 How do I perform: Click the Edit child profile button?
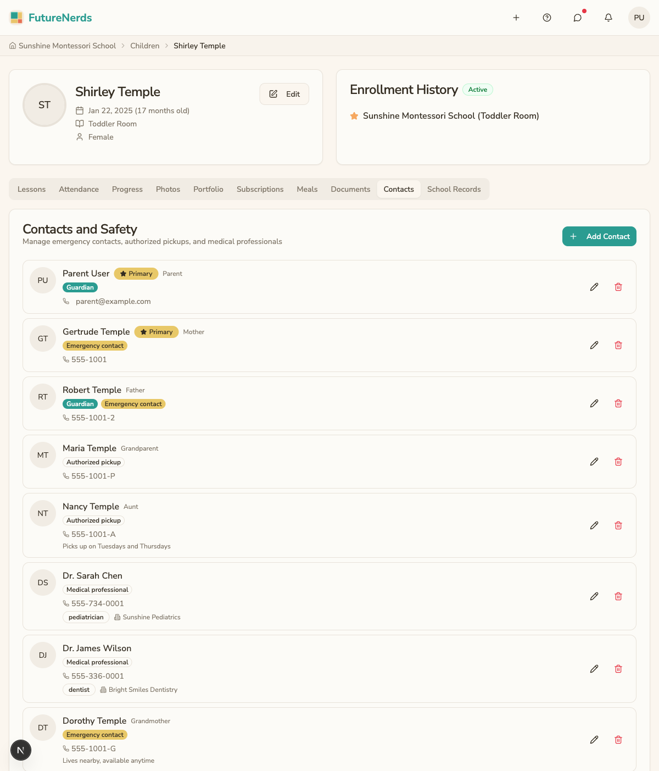pos(284,94)
